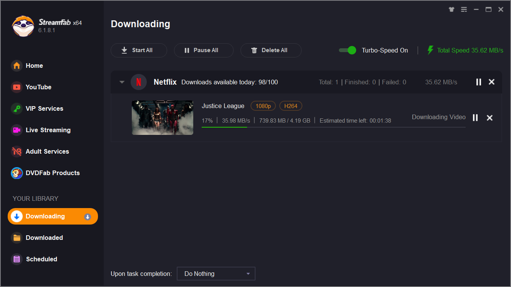Image resolution: width=511 pixels, height=287 pixels.
Task: Click the Scheduled list icon
Action: click(17, 259)
